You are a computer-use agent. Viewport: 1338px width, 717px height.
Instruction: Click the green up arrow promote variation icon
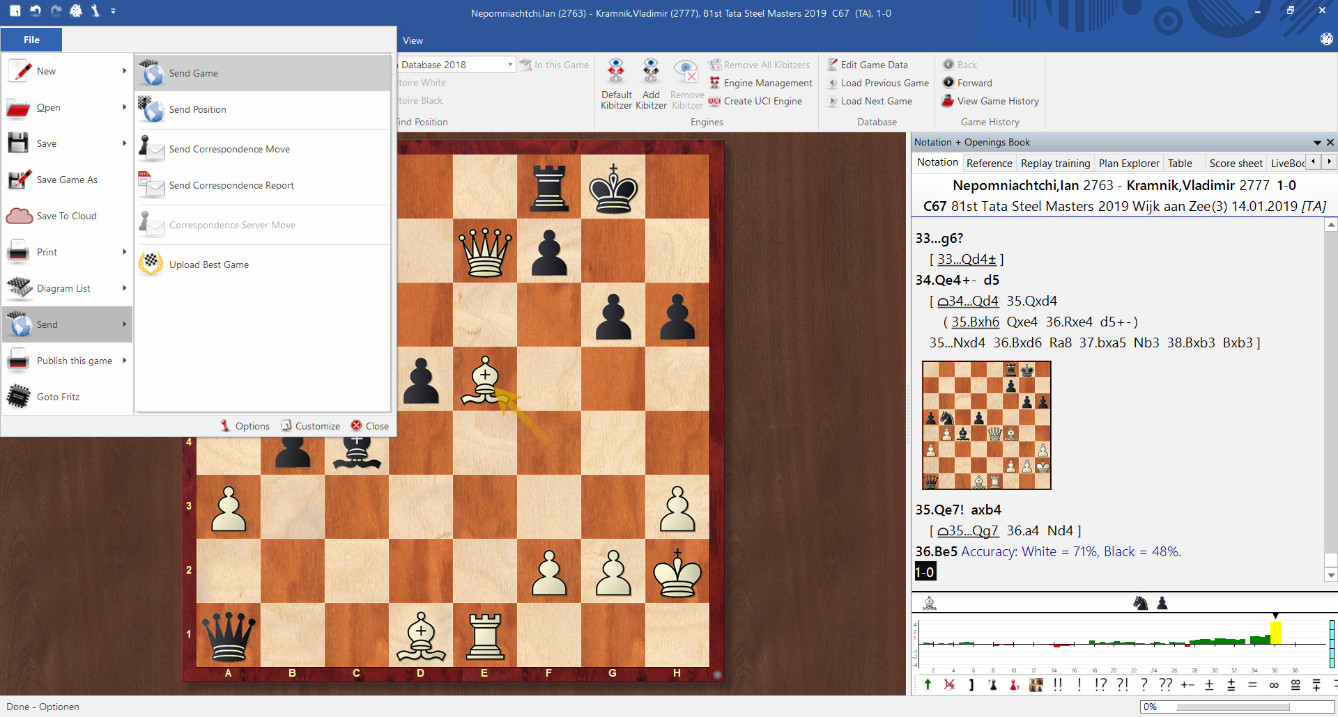tap(928, 684)
